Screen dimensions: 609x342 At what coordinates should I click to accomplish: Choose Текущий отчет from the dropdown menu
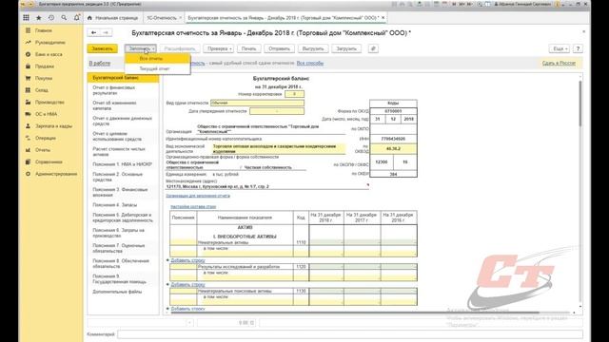click(157, 68)
